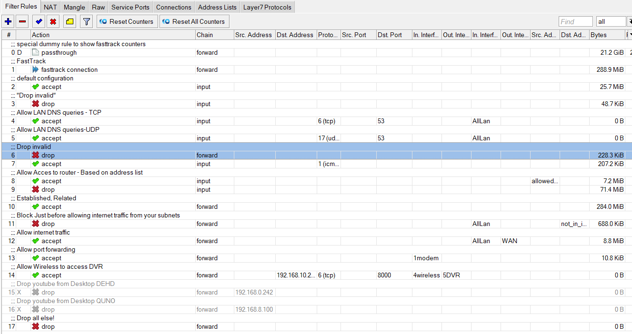632x334 pixels.
Task: Add a new firewall rule with the plus icon
Action: click(8, 21)
